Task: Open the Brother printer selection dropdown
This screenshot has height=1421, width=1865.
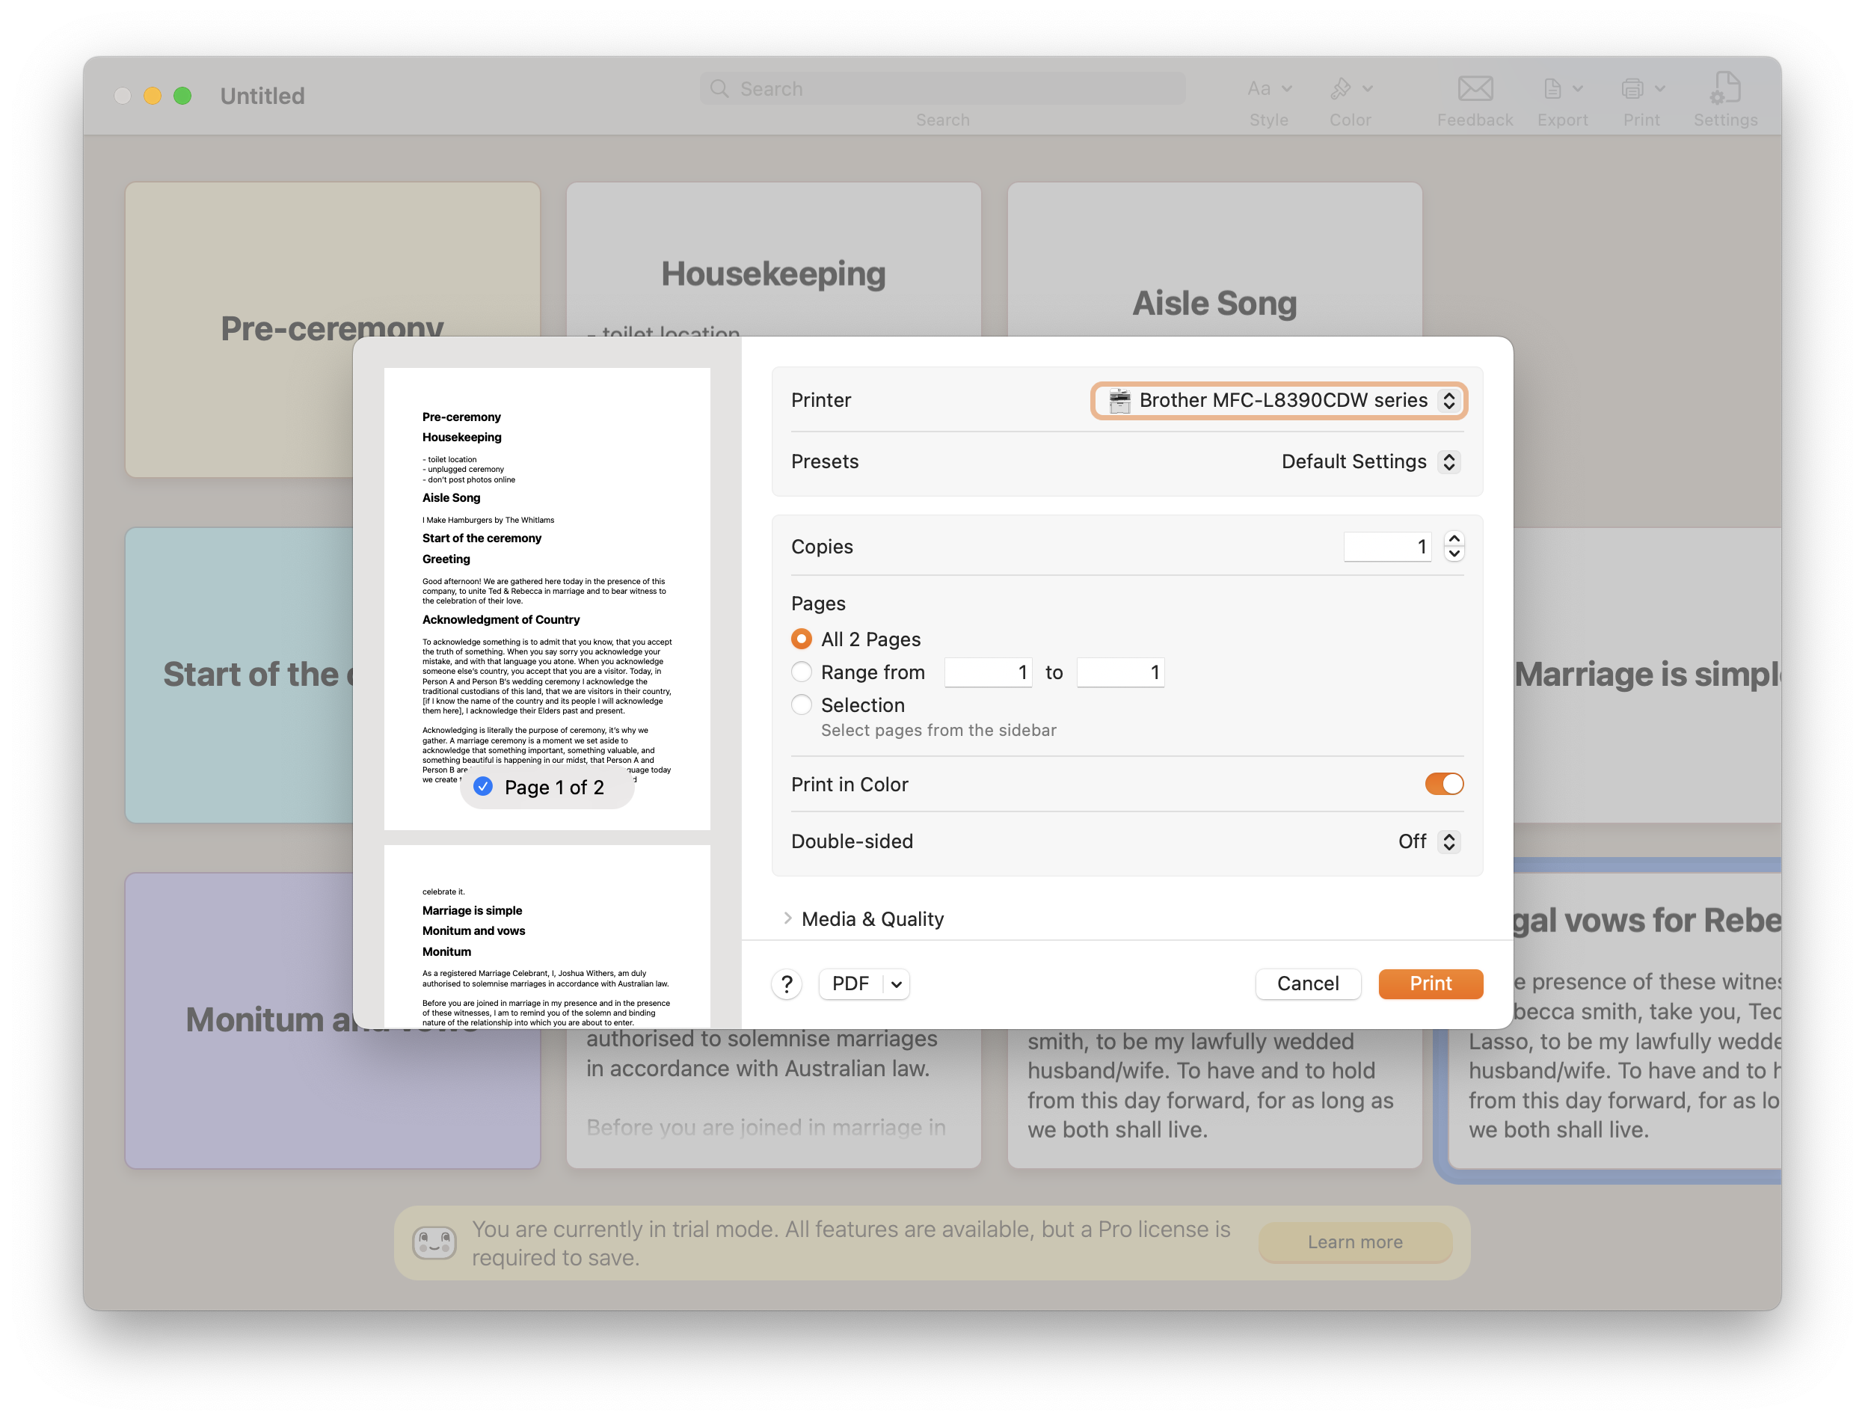Action: point(1279,400)
